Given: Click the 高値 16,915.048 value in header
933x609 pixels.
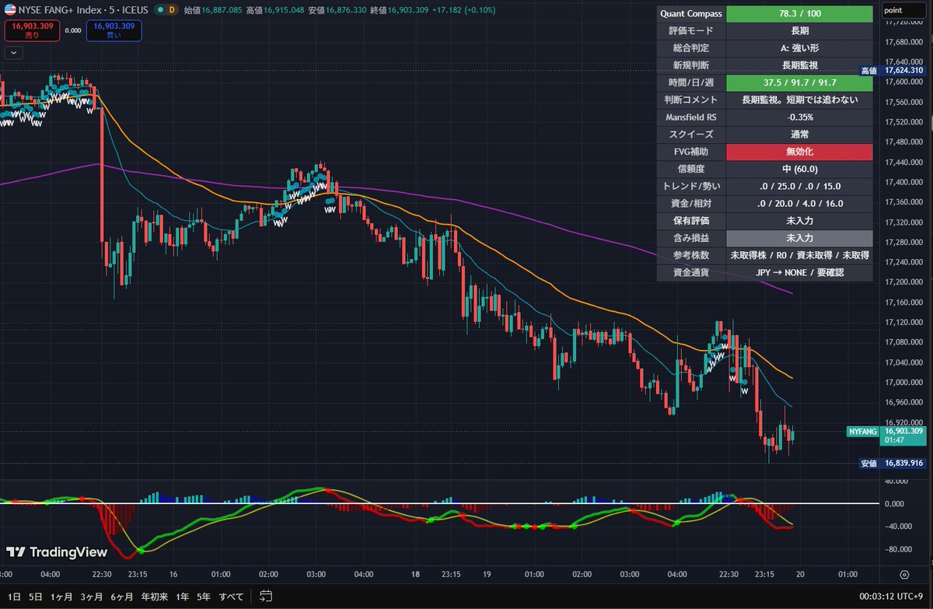Looking at the screenshot, I should pos(275,11).
